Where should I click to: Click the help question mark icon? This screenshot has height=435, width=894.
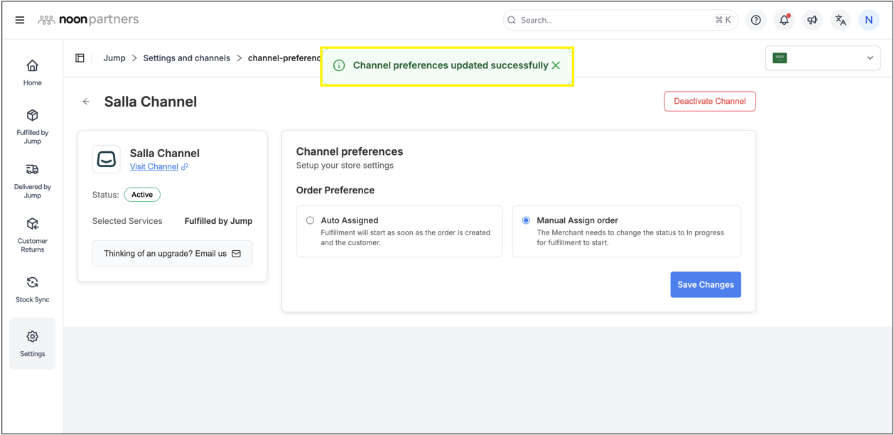click(755, 20)
